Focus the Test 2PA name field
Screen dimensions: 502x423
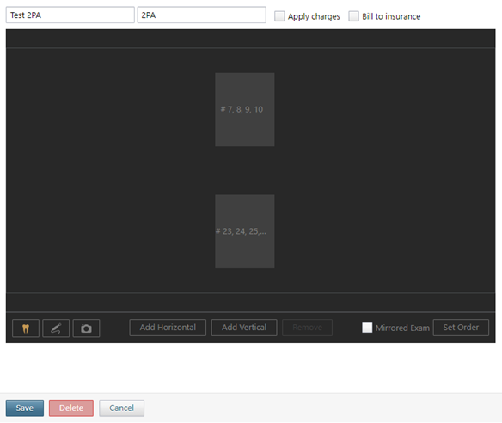(x=70, y=15)
